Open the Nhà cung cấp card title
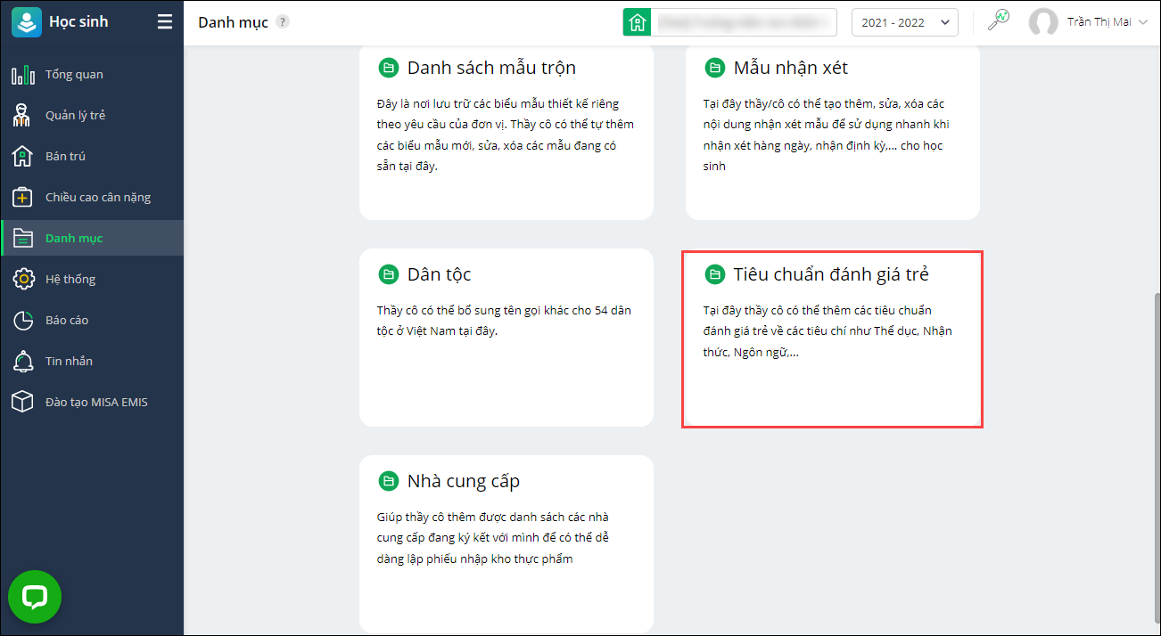 pyautogui.click(x=464, y=481)
